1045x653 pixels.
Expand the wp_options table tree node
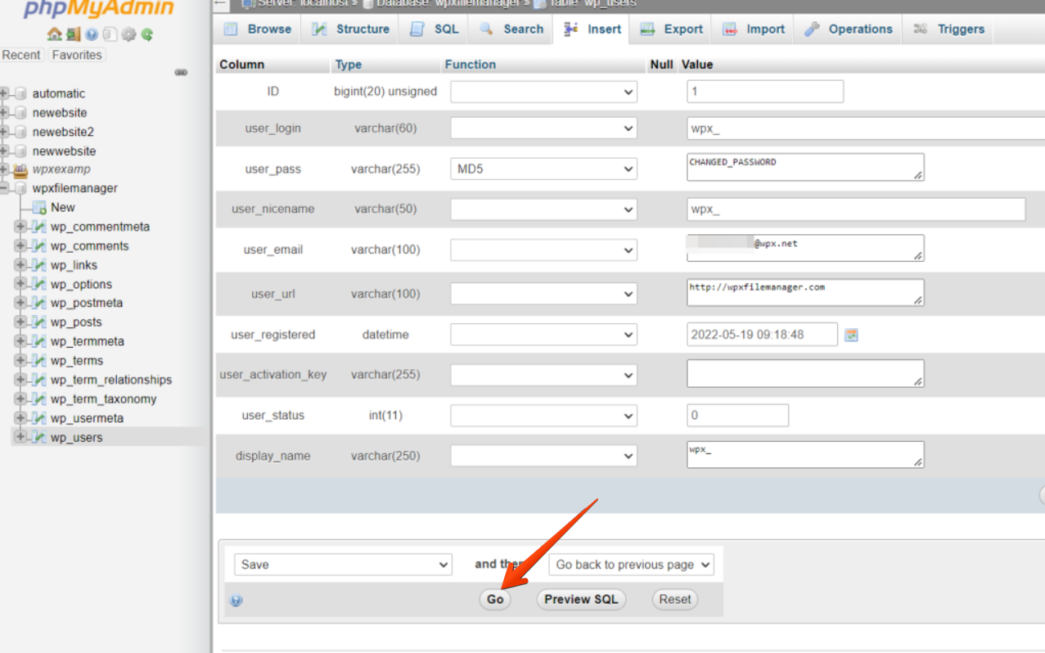pyautogui.click(x=20, y=284)
